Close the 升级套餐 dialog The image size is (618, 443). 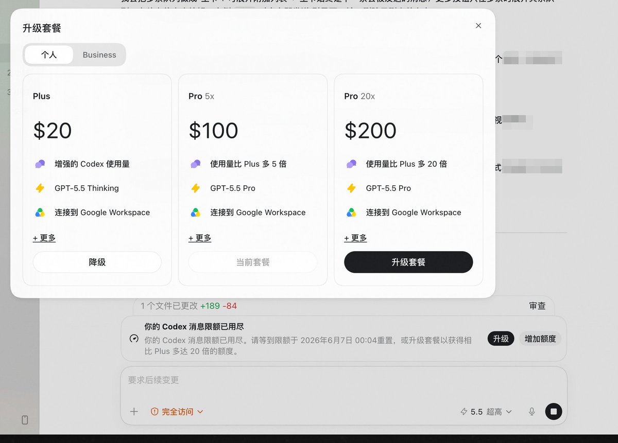click(478, 26)
